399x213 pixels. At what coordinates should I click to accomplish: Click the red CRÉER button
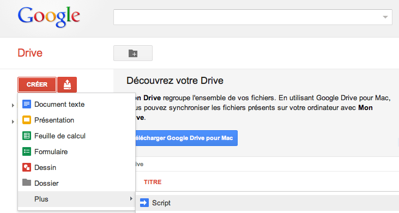[37, 84]
